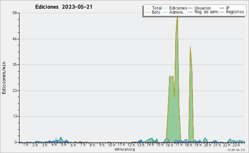Click the 'Ediciones/min' y-axis label
This screenshot has height=153, width=249.
click(x=4, y=78)
